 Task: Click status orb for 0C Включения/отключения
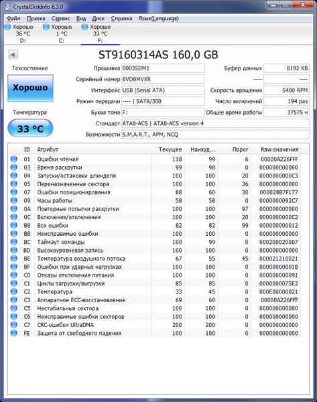click(x=14, y=217)
